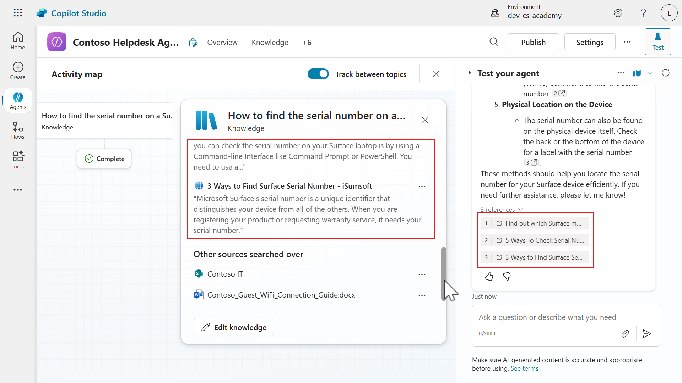This screenshot has width=682, height=383.
Task: Click the search icon in the agent header
Action: coord(494,42)
